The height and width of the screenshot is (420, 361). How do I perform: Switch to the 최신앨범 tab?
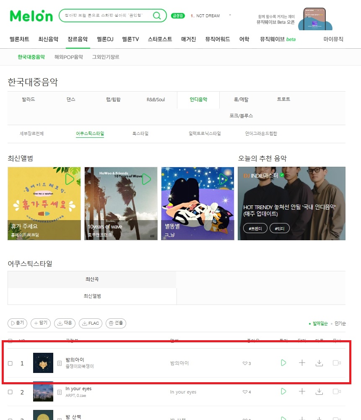pos(92,296)
